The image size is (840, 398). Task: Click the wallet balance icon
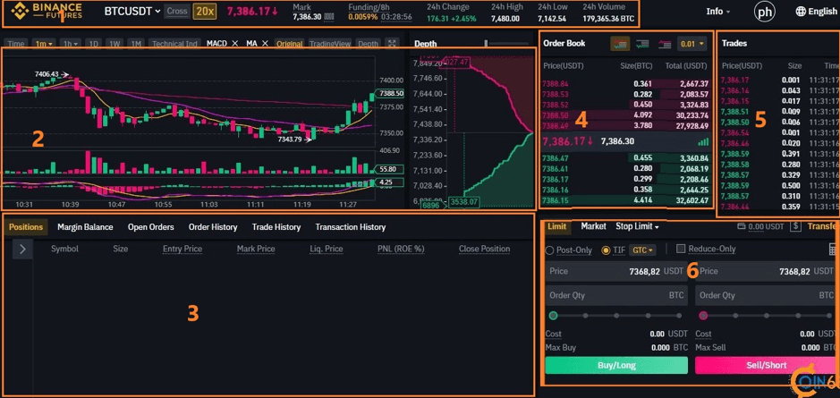tap(742, 227)
